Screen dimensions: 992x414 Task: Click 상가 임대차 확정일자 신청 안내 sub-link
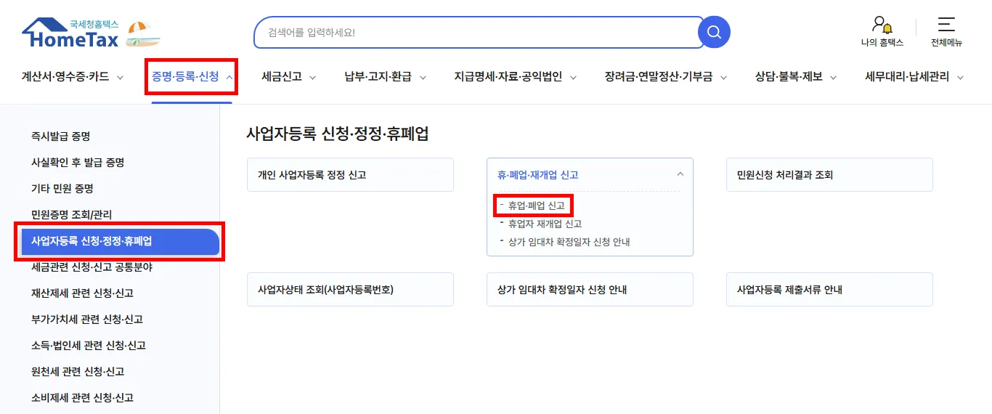coord(569,242)
